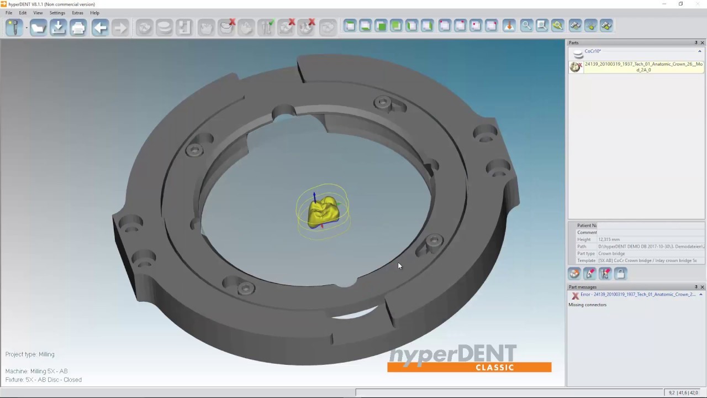Click third parts display mode icon
The height and width of the screenshot is (398, 707).
coord(606,25)
